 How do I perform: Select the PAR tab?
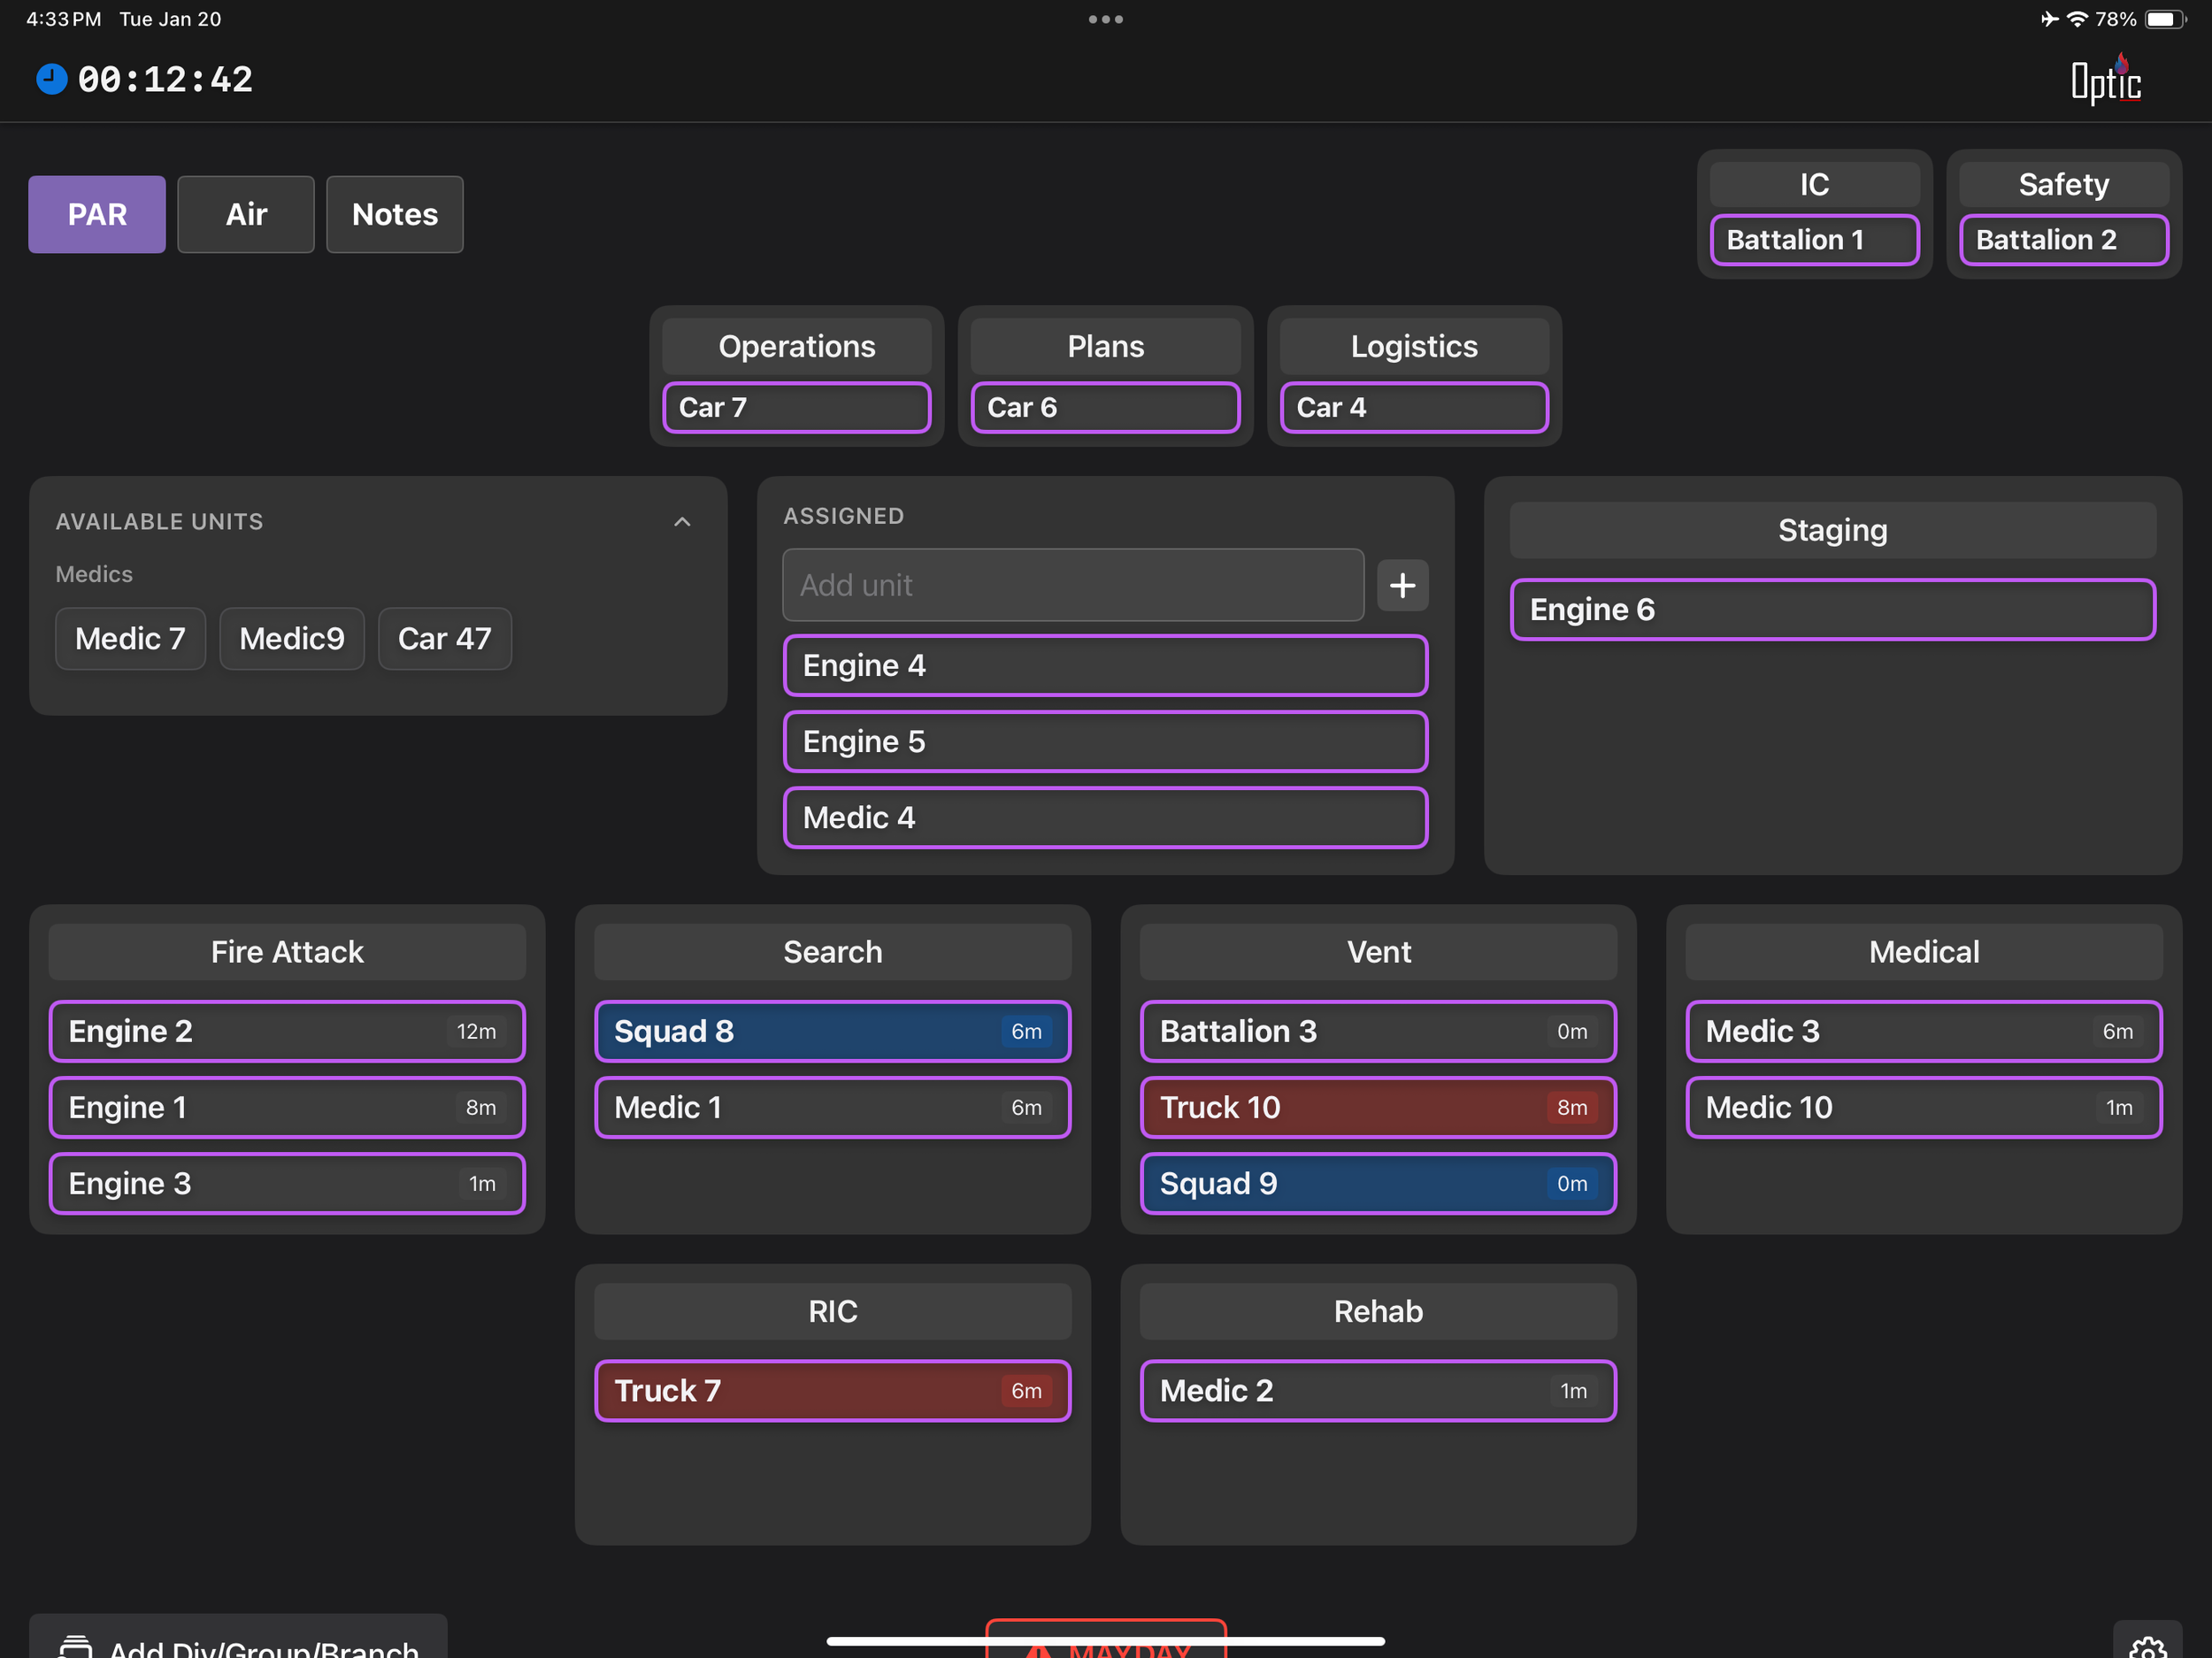[97, 214]
